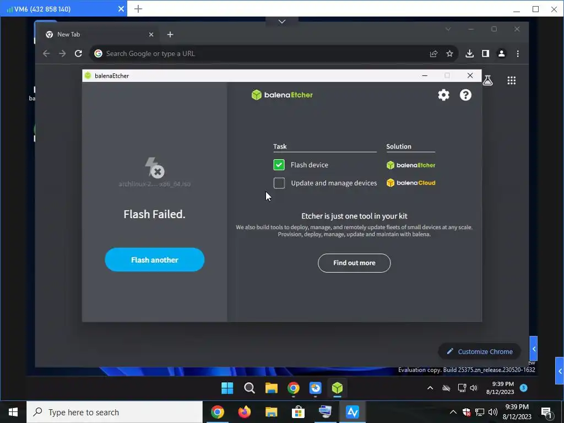Click the Chrome reload button
Screen dimensions: 564x423
78,53
